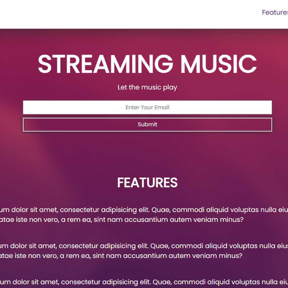Image resolution: width=288 pixels, height=288 pixels.
Task: Click the FEATURES section heading
Action: [x=147, y=183]
